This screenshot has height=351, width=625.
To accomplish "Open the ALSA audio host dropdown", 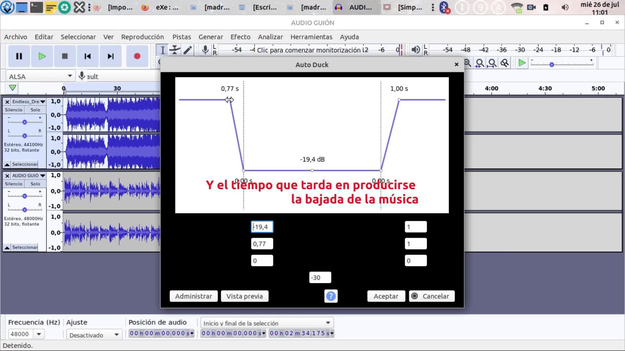I will (x=40, y=76).
